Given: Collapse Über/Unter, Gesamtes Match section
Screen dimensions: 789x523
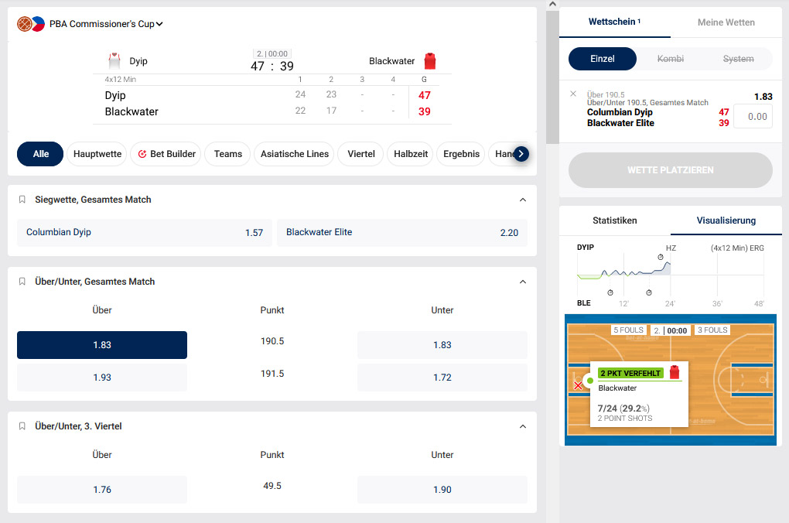Looking at the screenshot, I should (523, 282).
